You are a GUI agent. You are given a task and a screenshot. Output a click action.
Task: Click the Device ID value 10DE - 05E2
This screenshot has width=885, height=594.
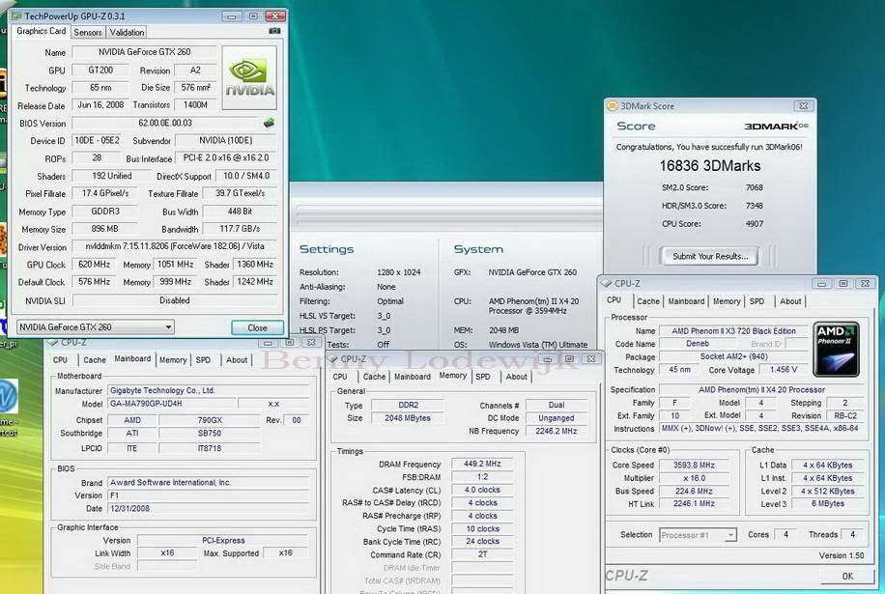pyautogui.click(x=97, y=140)
